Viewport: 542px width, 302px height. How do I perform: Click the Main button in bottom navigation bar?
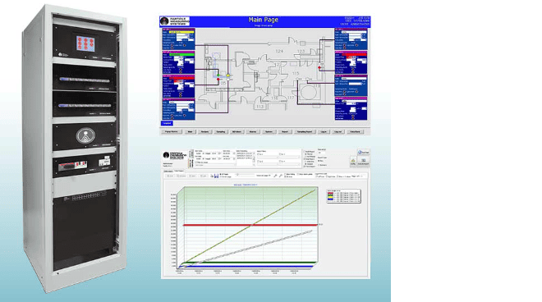click(190, 131)
